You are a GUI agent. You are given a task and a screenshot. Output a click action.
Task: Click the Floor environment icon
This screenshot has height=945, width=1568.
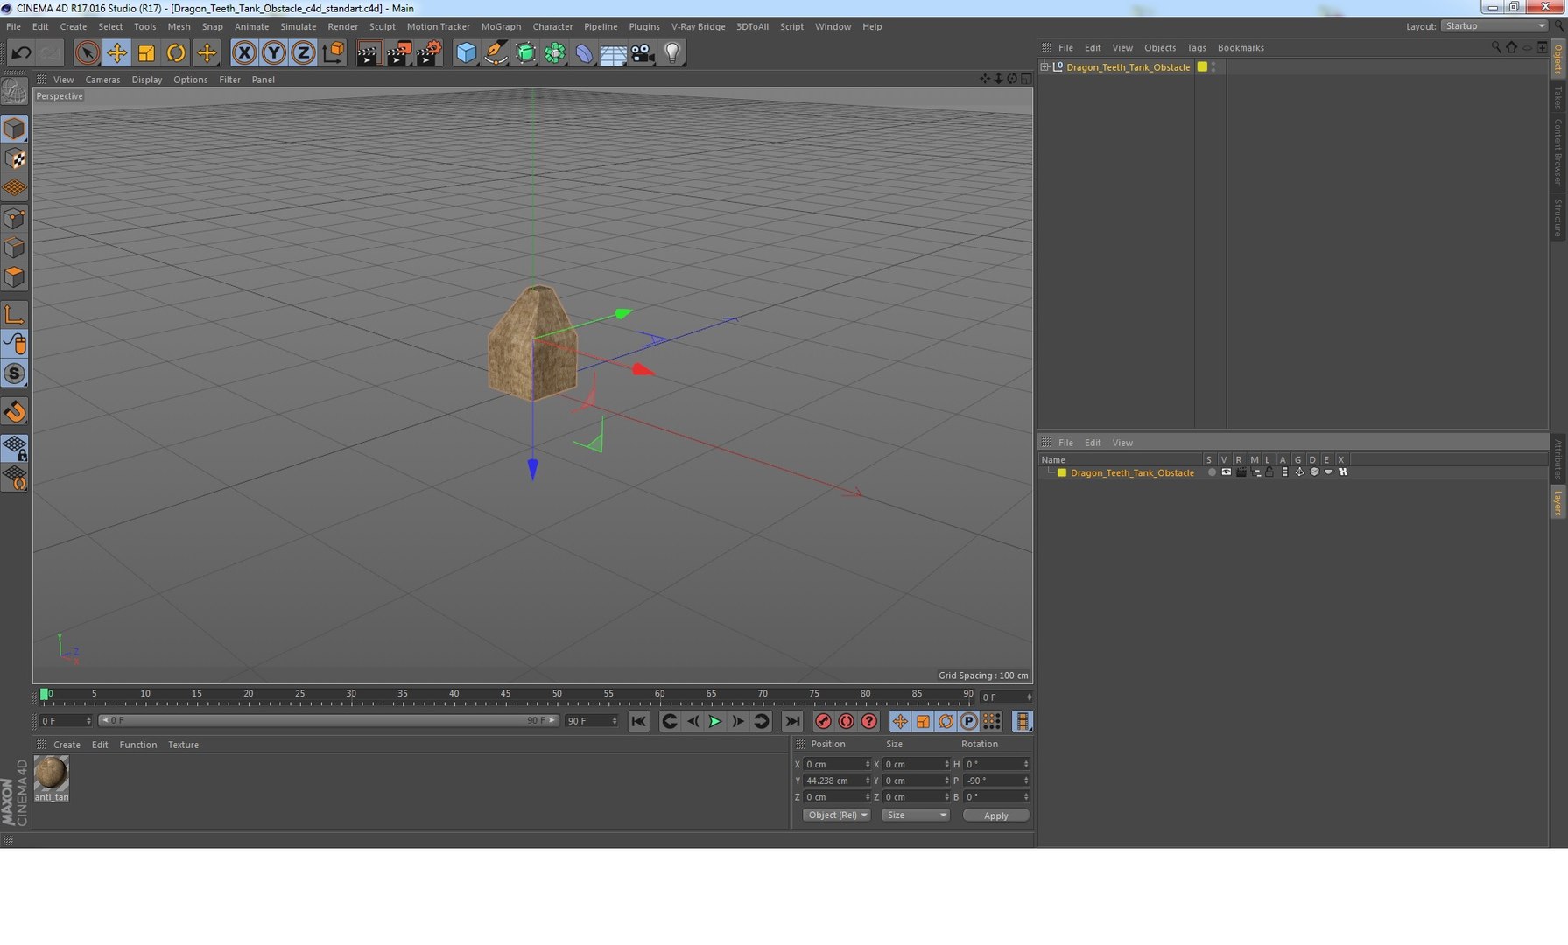click(613, 53)
